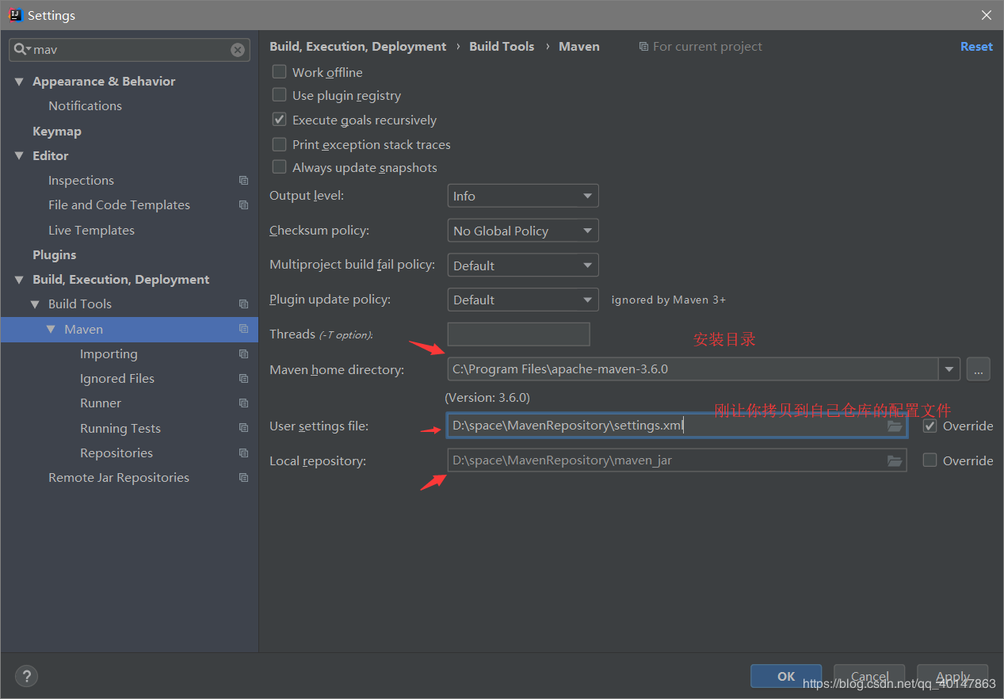This screenshot has width=1004, height=699.
Task: Check Override for Local repository
Action: point(930,460)
